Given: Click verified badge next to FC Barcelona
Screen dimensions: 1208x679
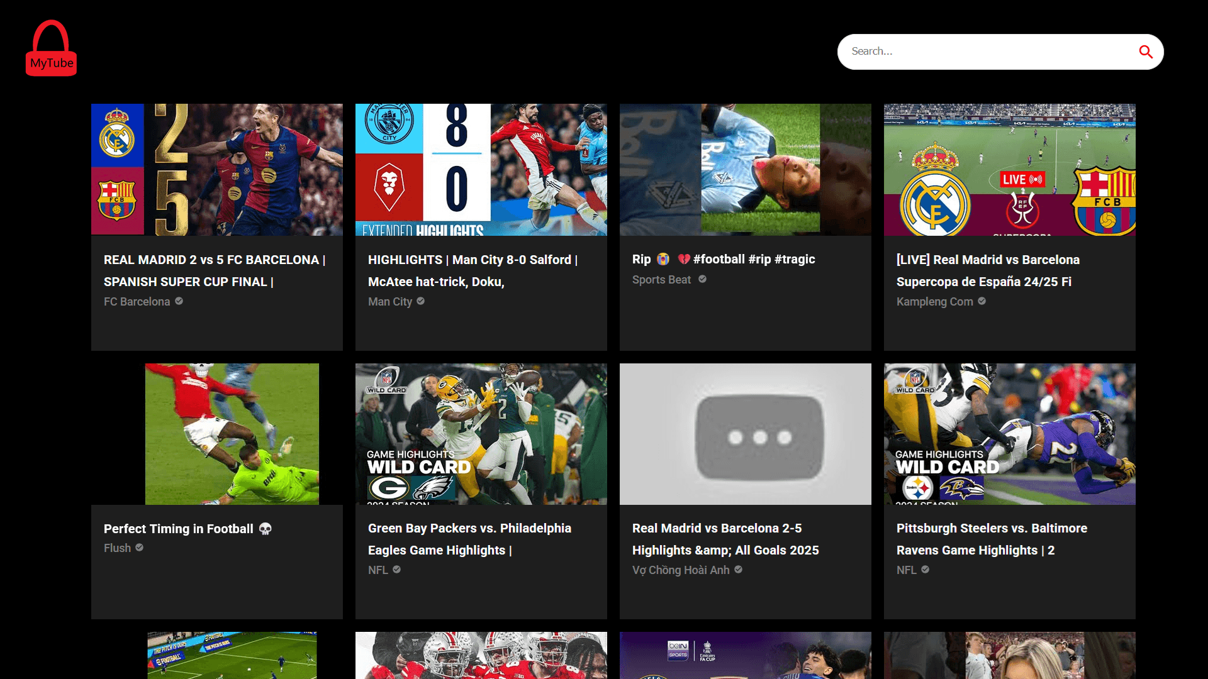Looking at the screenshot, I should pyautogui.click(x=179, y=301).
